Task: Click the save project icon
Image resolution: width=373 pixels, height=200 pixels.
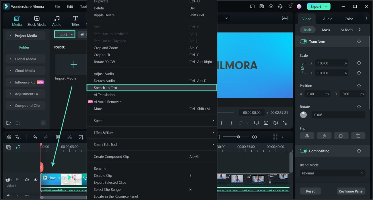Action: point(262,7)
